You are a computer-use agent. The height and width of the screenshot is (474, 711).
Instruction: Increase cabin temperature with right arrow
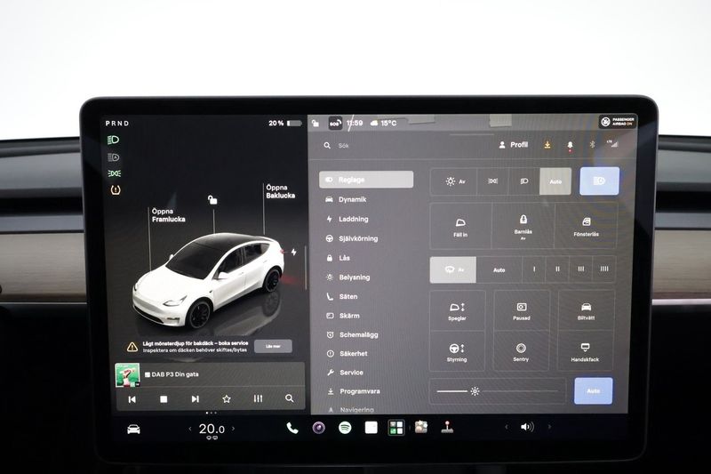(234, 428)
